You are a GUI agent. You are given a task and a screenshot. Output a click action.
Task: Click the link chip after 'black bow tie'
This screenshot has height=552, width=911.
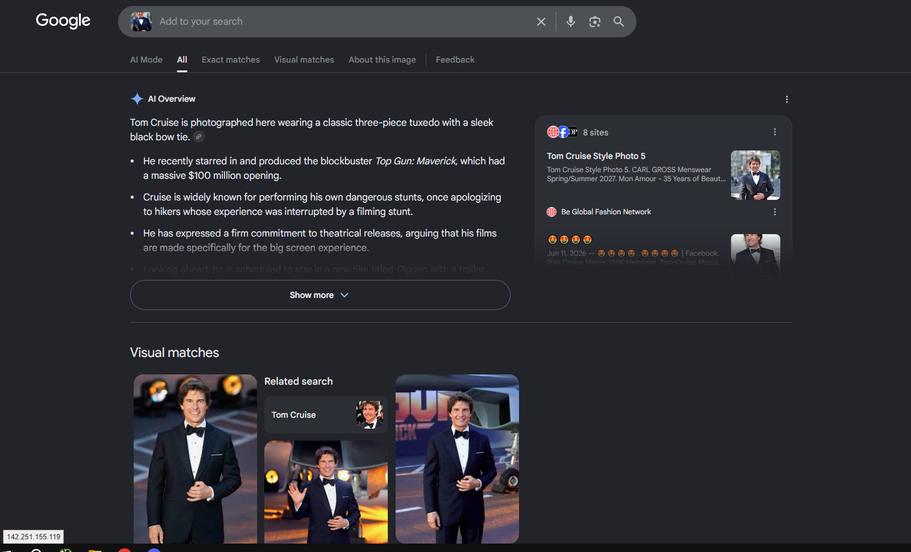199,137
